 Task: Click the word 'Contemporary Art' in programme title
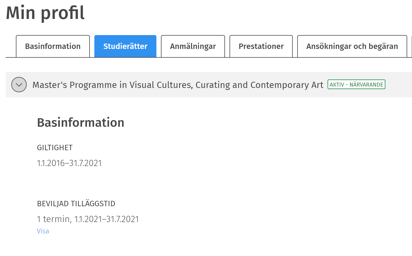coord(287,85)
